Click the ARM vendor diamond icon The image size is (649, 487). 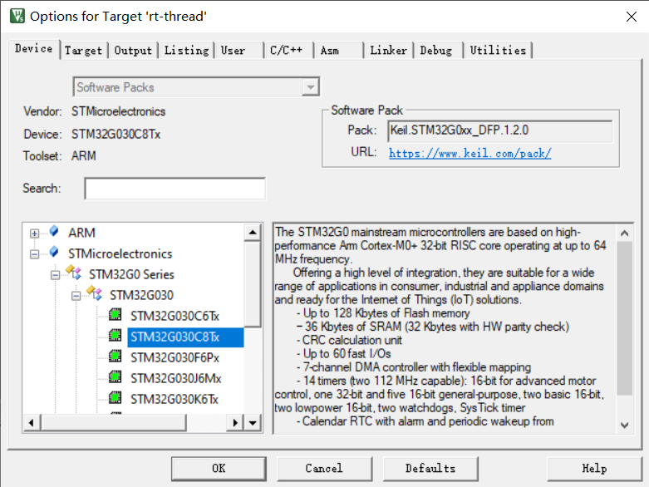tap(55, 233)
